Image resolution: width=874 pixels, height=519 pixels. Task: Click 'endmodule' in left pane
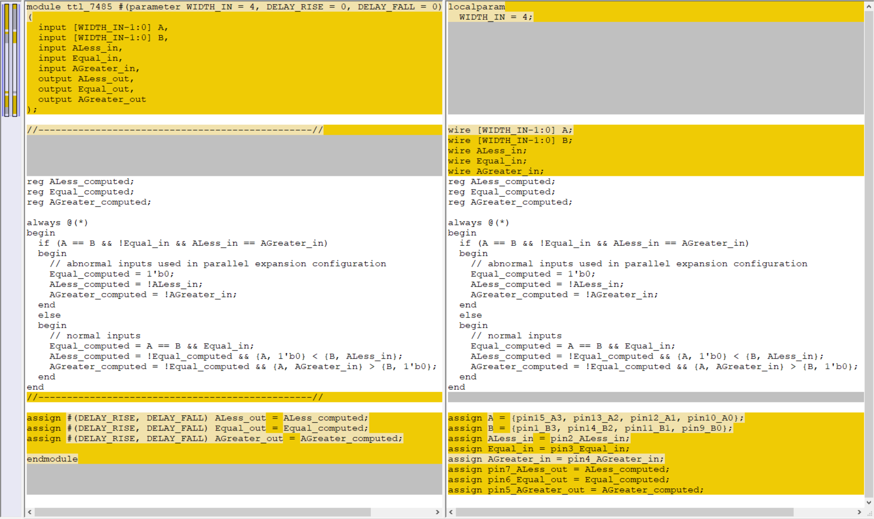click(52, 459)
